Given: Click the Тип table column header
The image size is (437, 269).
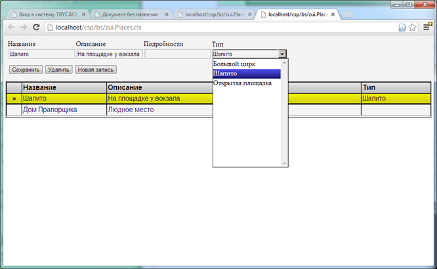Looking at the screenshot, I should pyautogui.click(x=396, y=87).
